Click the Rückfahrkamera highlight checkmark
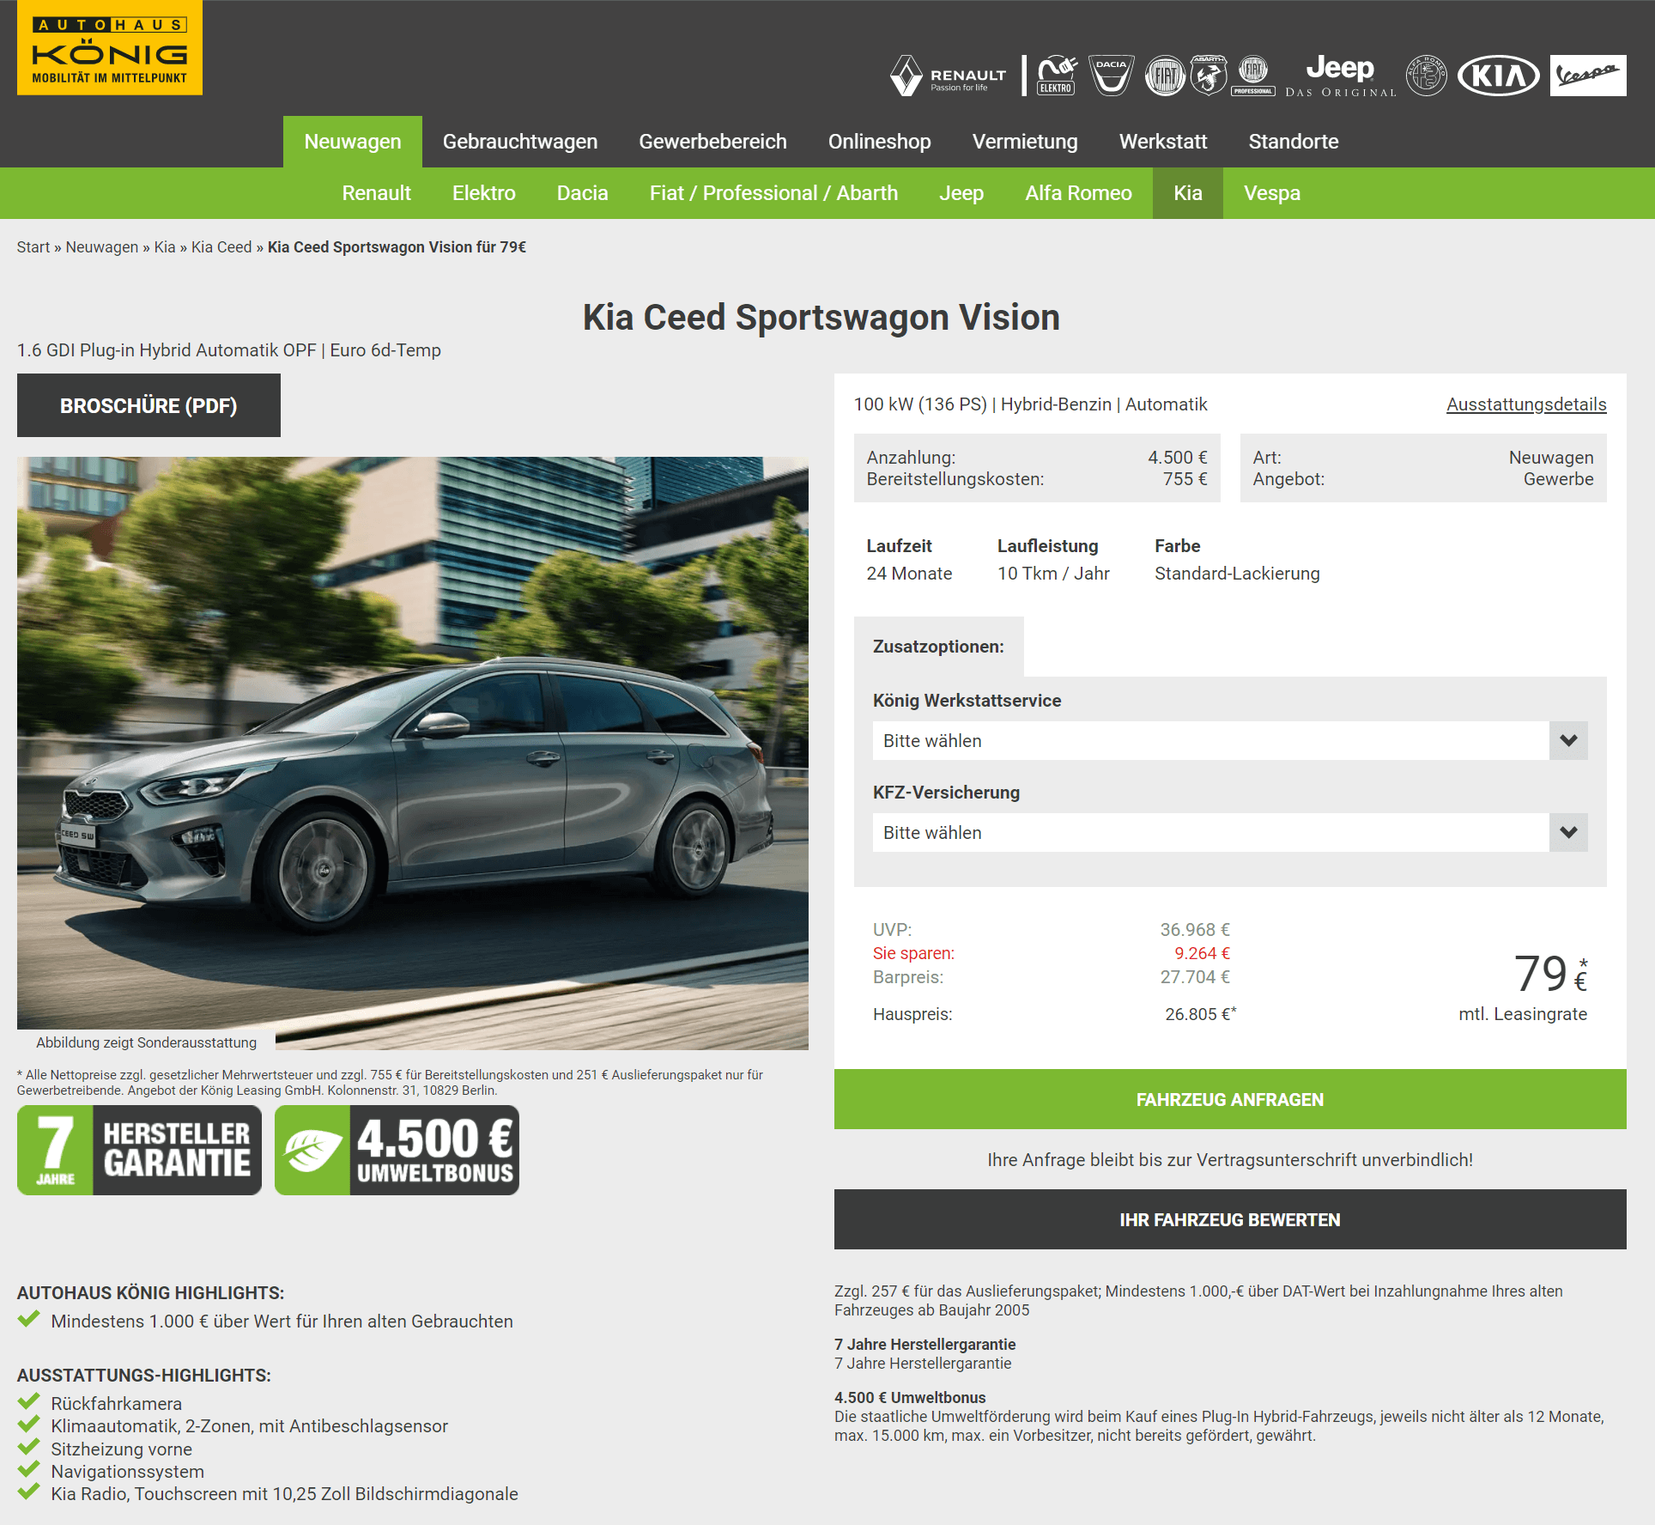Viewport: 1655px width, 1525px height. coord(29,1402)
